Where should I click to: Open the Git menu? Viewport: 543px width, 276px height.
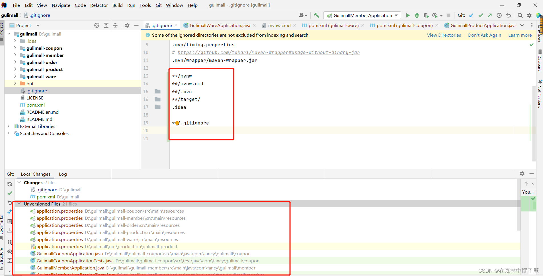(x=159, y=5)
